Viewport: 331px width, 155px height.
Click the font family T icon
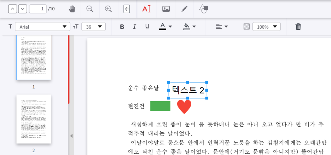tap(10, 27)
